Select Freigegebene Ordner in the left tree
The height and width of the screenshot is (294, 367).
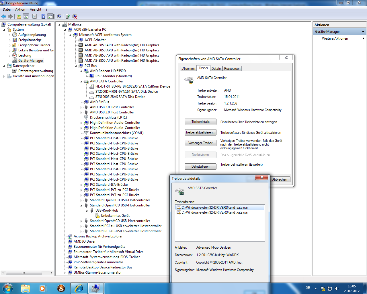pos(34,45)
